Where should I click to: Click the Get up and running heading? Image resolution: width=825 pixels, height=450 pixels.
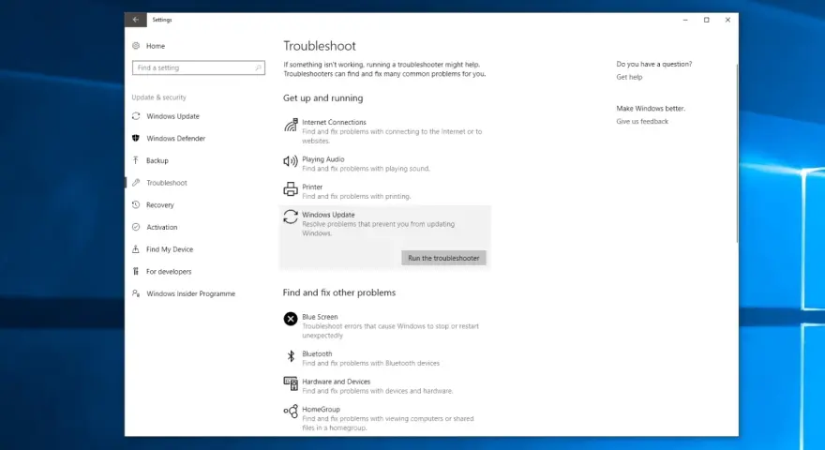(x=322, y=97)
